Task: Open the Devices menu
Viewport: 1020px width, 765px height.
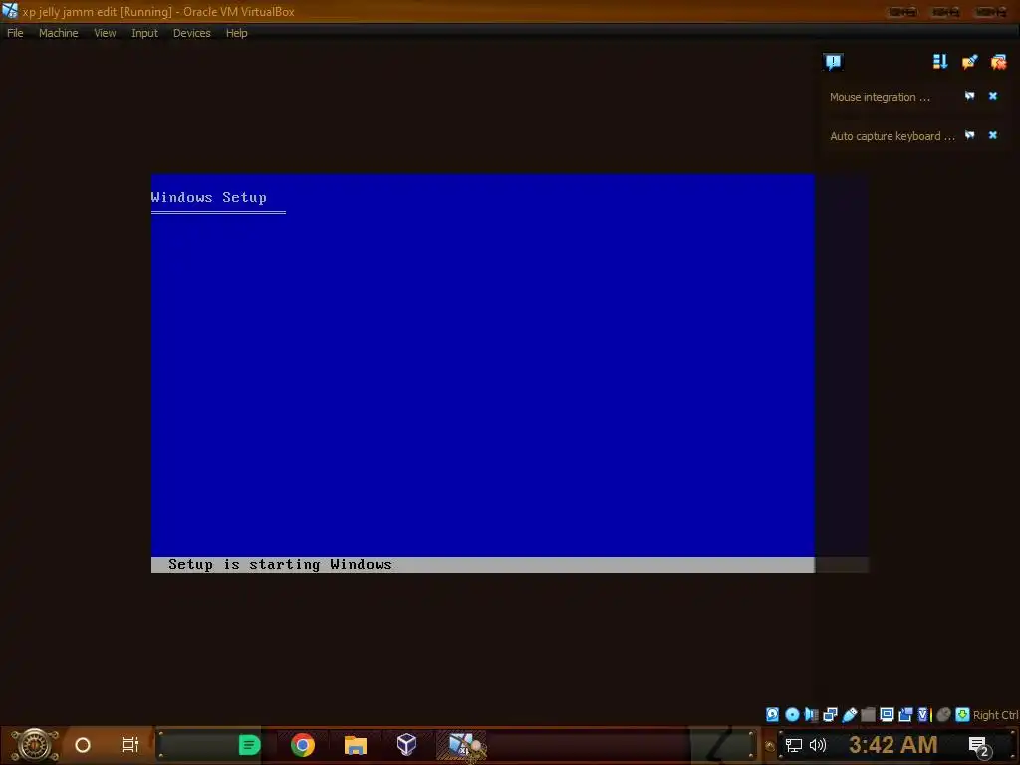Action: pyautogui.click(x=191, y=33)
